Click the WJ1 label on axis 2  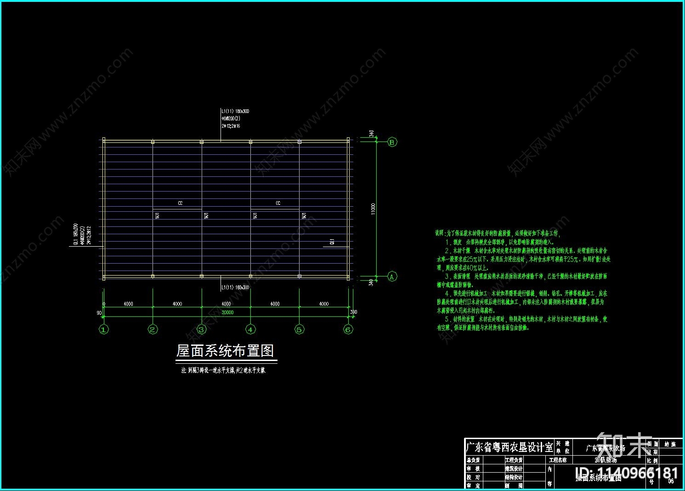[157, 215]
